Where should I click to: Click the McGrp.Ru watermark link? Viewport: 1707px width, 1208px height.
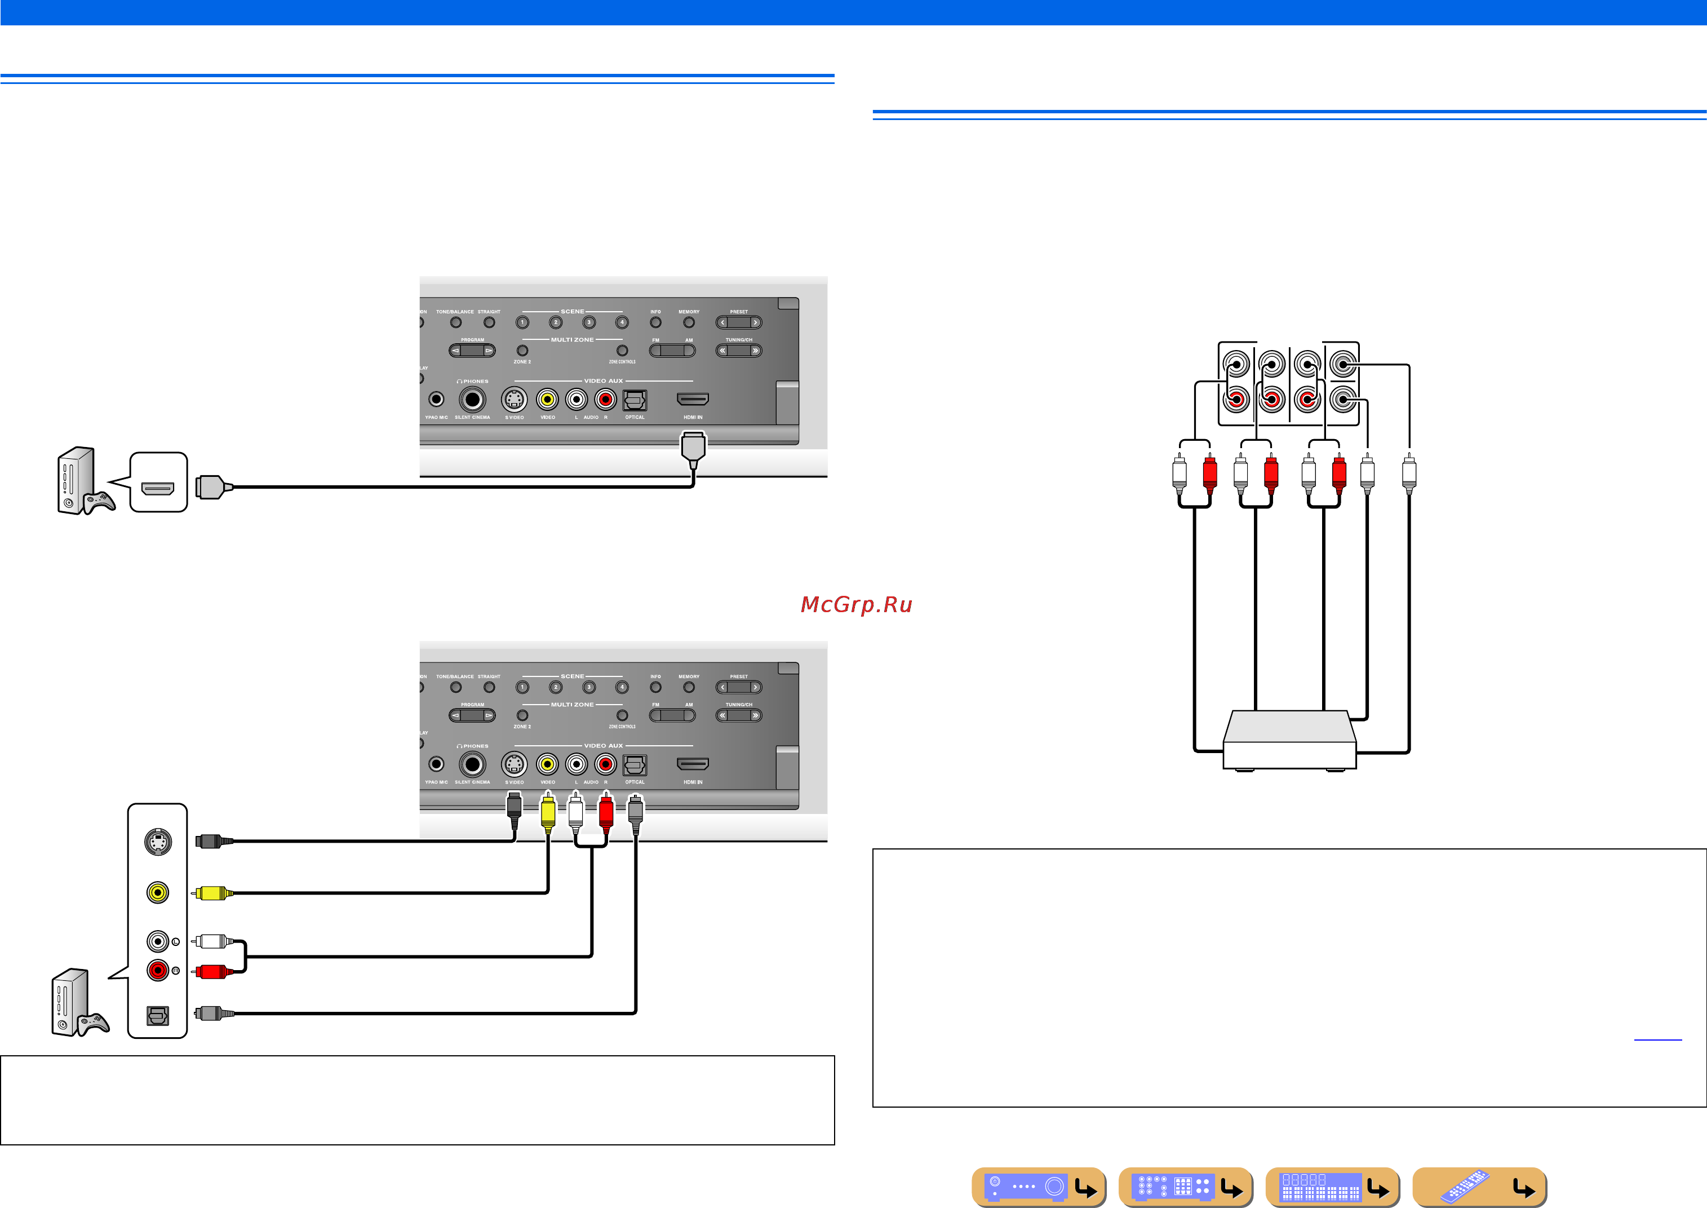coord(857,604)
